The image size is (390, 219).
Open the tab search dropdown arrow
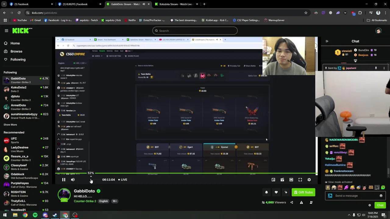[4, 4]
